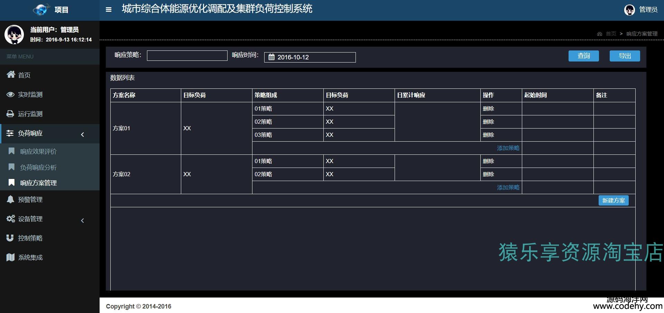Click the eye icon for 实时监测
This screenshot has height=313, width=664.
coord(11,94)
